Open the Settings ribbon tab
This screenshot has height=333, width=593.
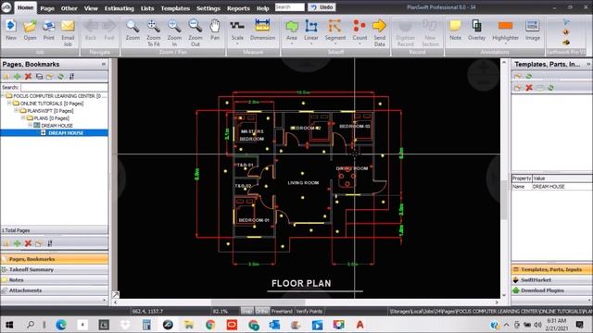[208, 8]
